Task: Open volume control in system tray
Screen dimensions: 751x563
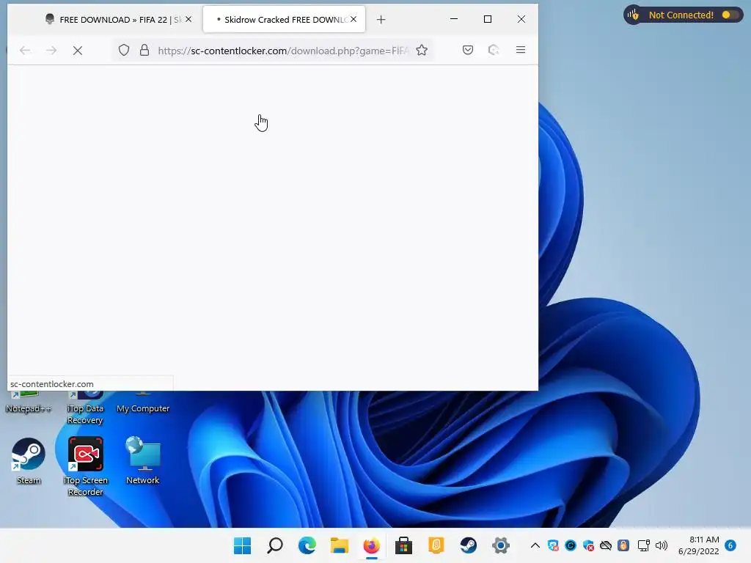Action: point(662,545)
